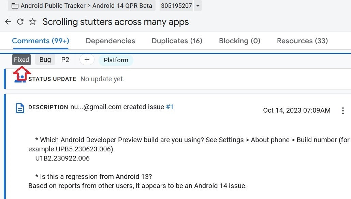Click the build number U1B2.230922.006
This screenshot has height=199, width=351.
click(x=62, y=159)
